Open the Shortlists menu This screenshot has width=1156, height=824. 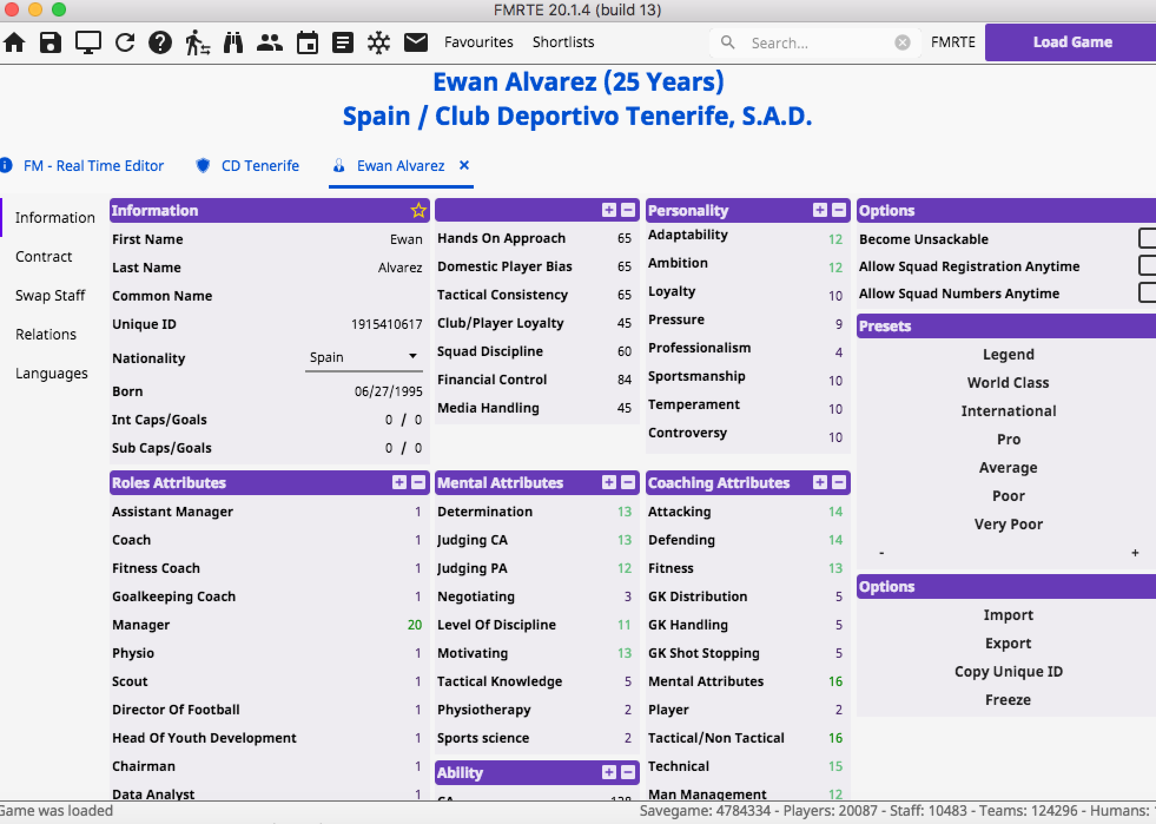click(563, 42)
